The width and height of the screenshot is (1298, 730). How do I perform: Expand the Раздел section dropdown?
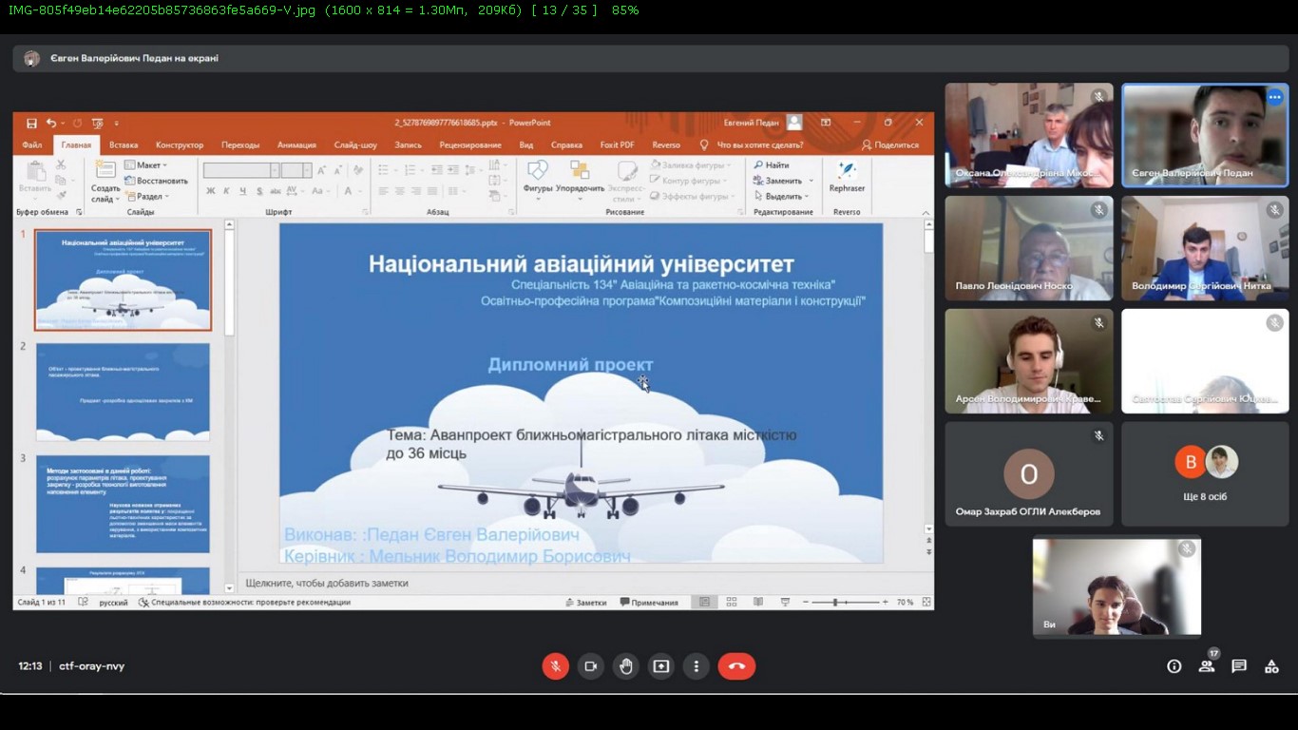(x=146, y=197)
